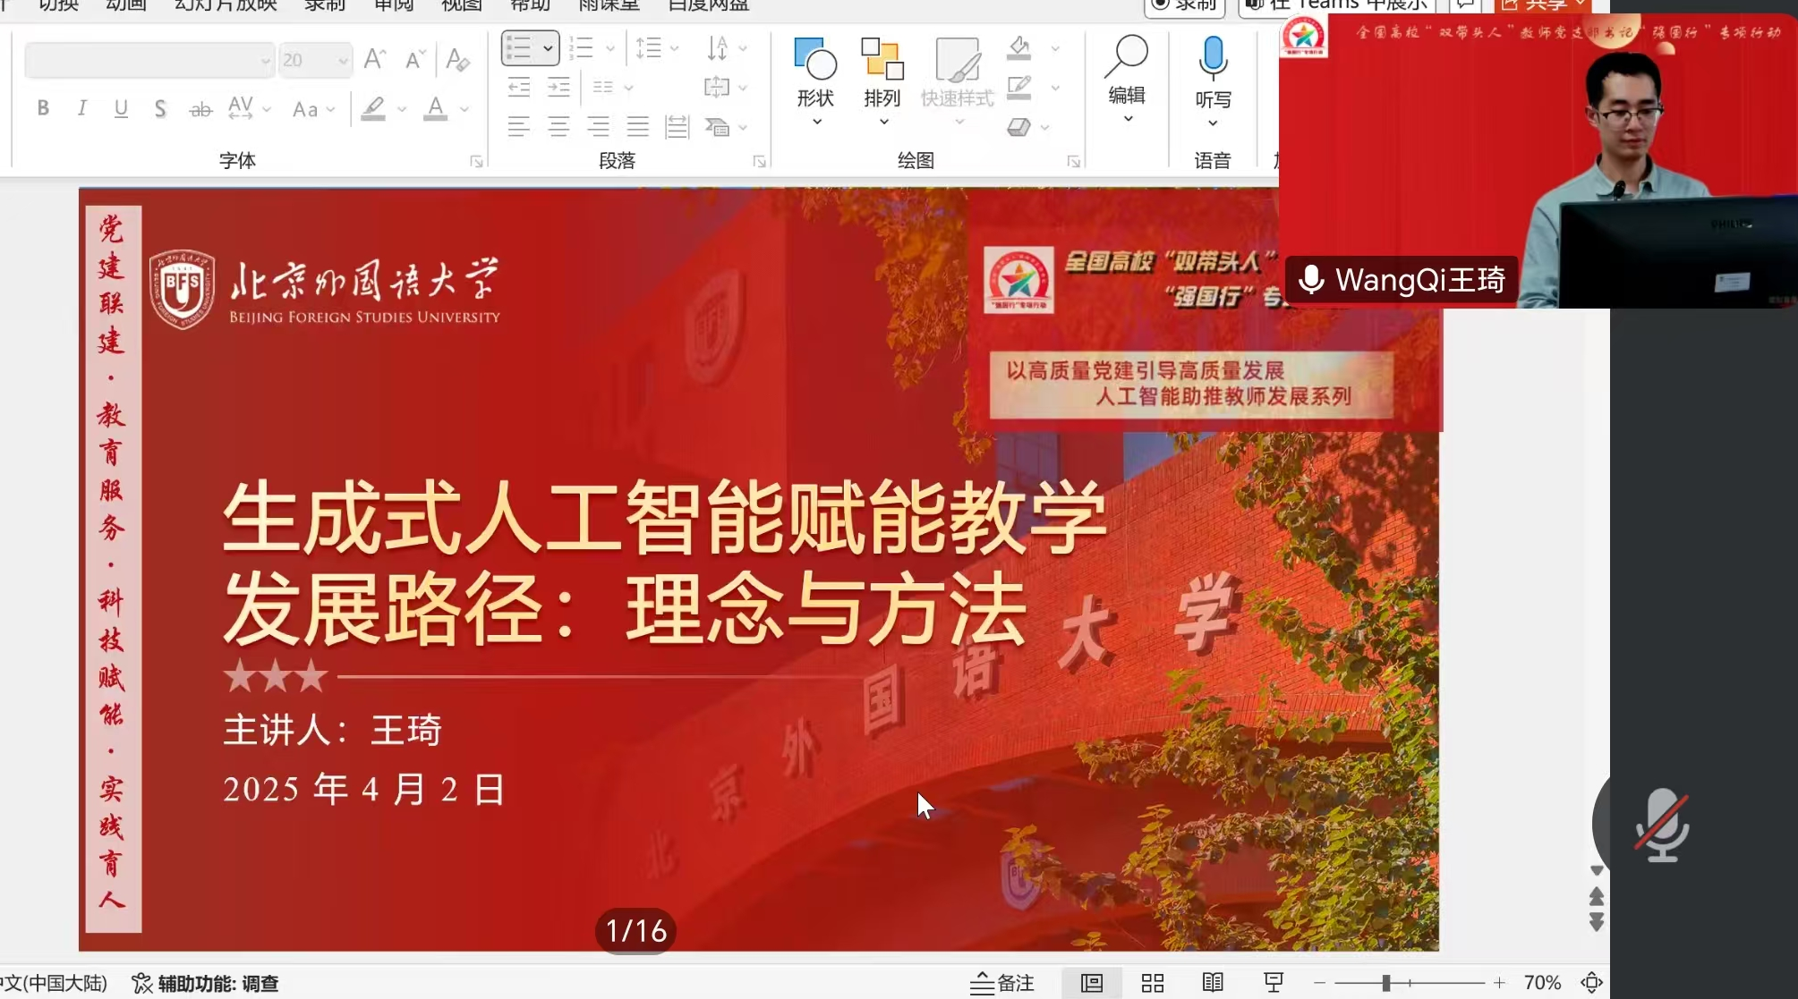The height and width of the screenshot is (999, 1798).
Task: Open the 快速样式 quick styles gallery
Action: [x=958, y=81]
